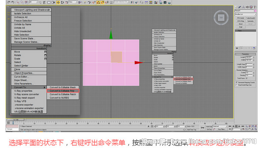The height and width of the screenshot is (148, 268).
Task: Open the pink object color swatch
Action: click(x=255, y=11)
